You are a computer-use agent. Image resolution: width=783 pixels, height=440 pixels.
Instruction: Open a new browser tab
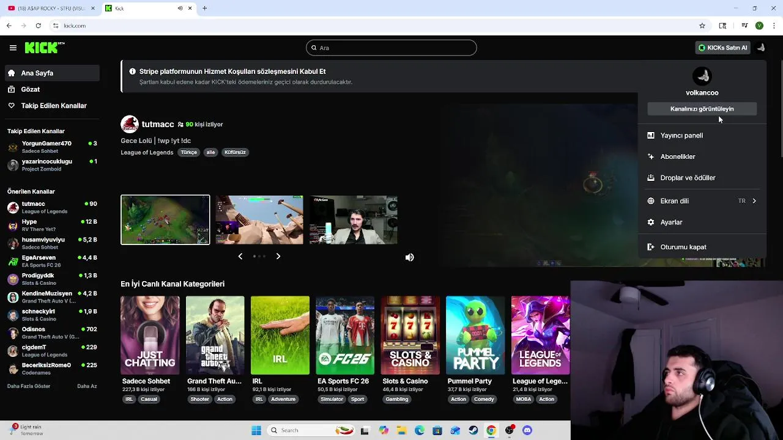pos(205,8)
